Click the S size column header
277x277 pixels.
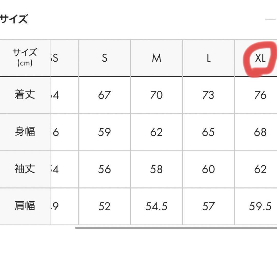pyautogui.click(x=104, y=59)
